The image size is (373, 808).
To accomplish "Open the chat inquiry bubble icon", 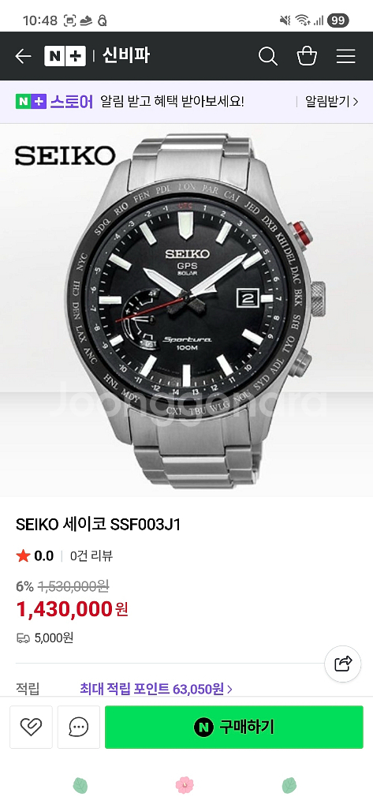I will pos(78,727).
